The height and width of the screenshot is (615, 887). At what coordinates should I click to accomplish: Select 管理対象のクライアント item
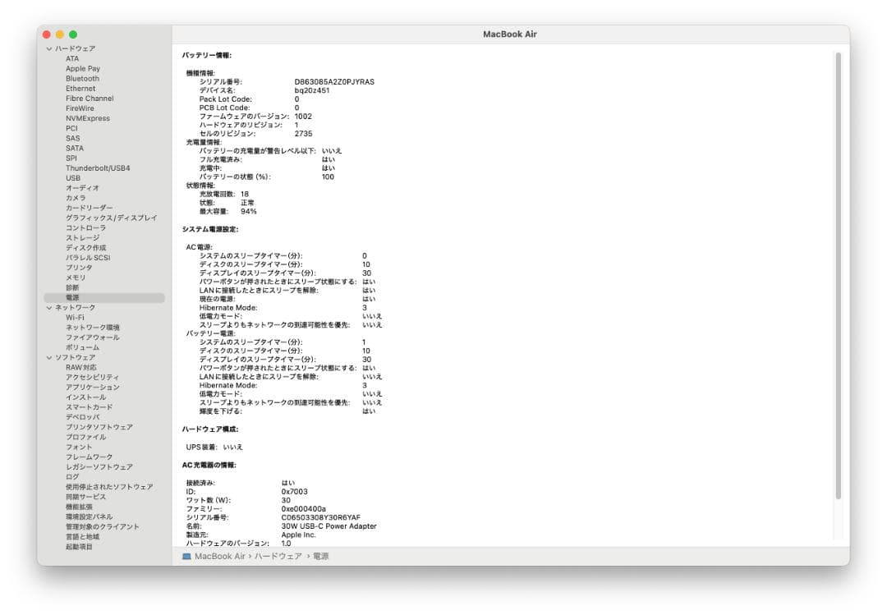tap(102, 527)
